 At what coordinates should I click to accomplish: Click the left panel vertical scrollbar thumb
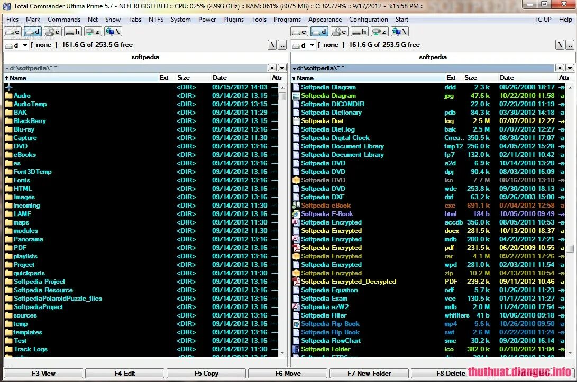click(x=282, y=96)
